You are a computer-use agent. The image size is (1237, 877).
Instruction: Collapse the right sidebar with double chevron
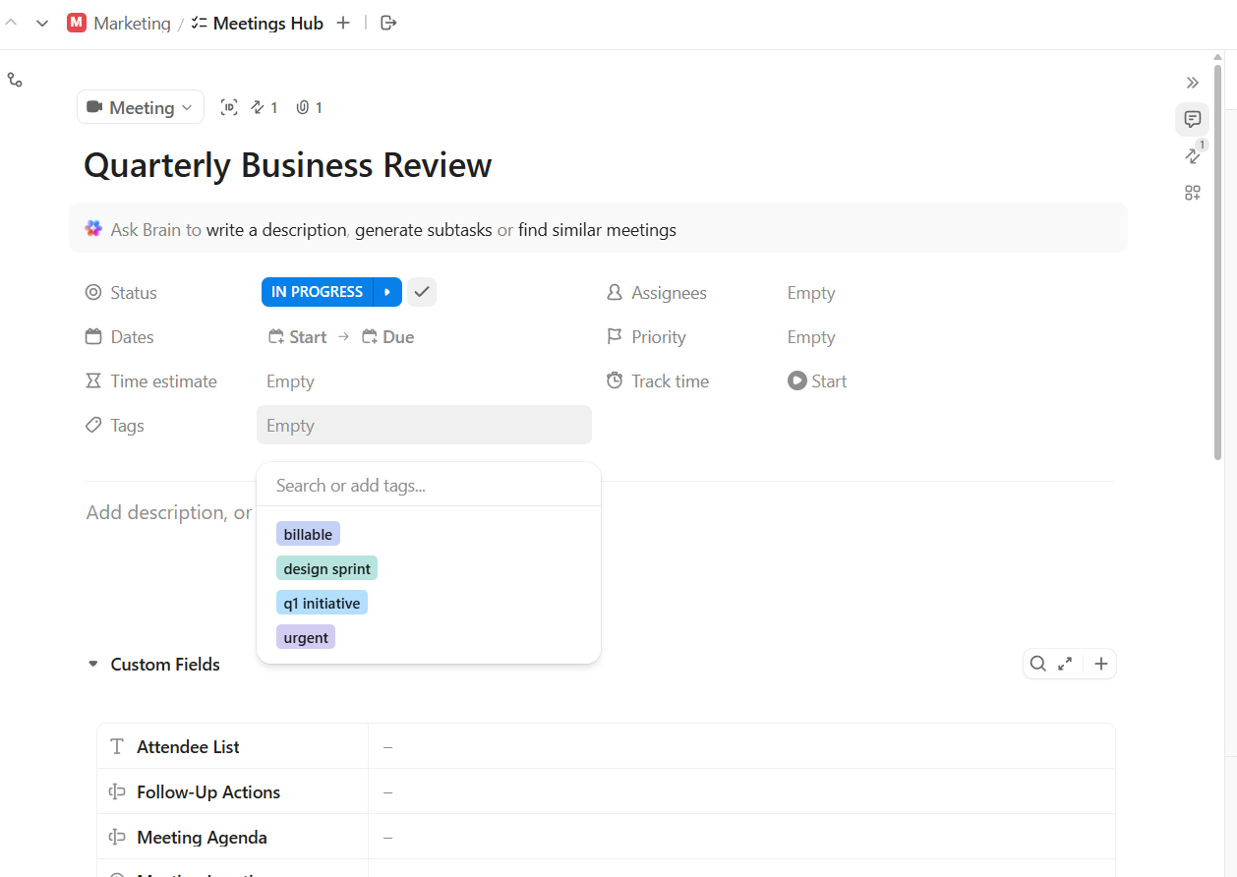pyautogui.click(x=1193, y=83)
